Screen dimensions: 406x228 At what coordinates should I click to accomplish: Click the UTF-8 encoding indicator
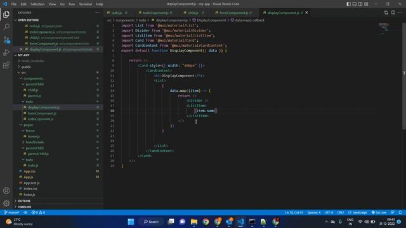(x=329, y=213)
